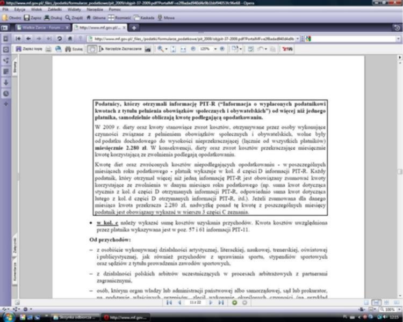Click the PDF snapshot camera tool

pos(147,49)
